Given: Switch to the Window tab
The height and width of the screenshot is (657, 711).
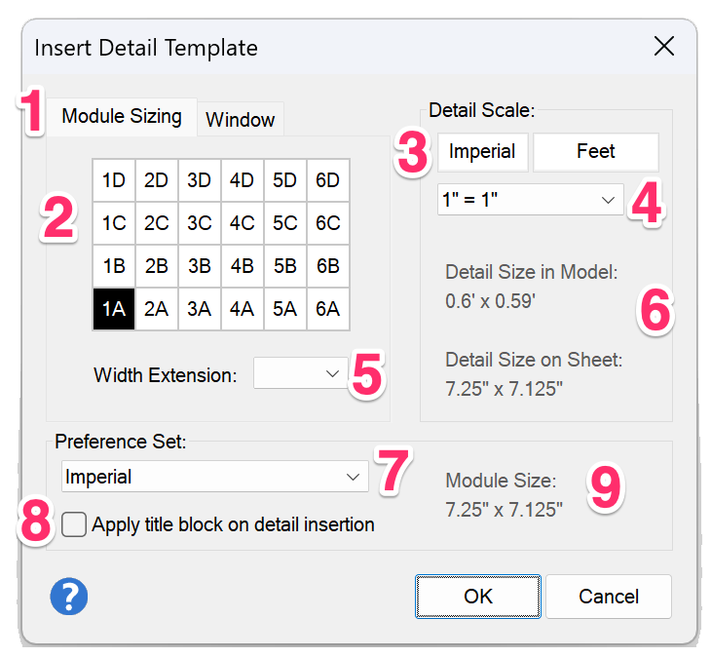Looking at the screenshot, I should (241, 120).
